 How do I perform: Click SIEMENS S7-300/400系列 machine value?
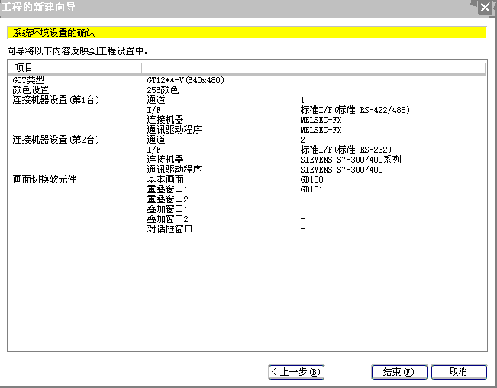350,160
